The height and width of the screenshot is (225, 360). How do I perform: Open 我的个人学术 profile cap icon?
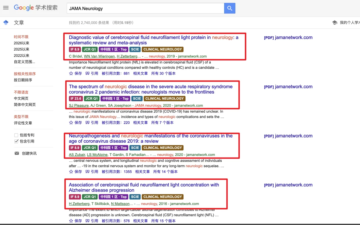pos(335,22)
